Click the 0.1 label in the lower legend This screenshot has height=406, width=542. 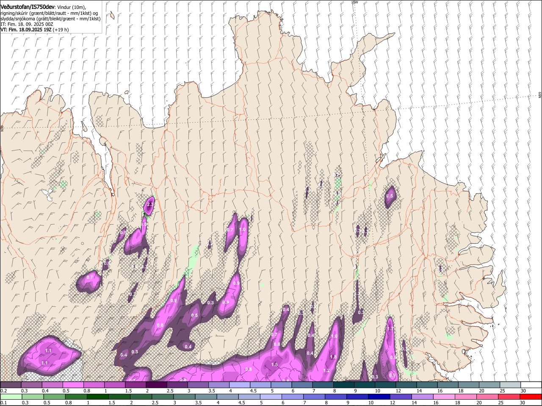3,403
